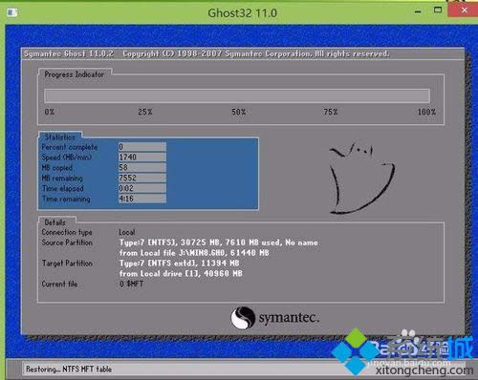The width and height of the screenshot is (478, 380).
Task: Click source line 'Type:7 [NTFS], 30725 MB'
Action: tap(219, 243)
